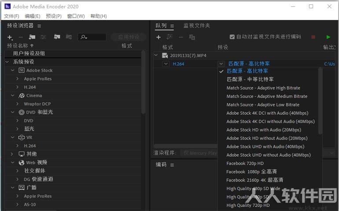339x211 pixels.
Task: Switch to the Queue (队列) tab
Action: 161,26
